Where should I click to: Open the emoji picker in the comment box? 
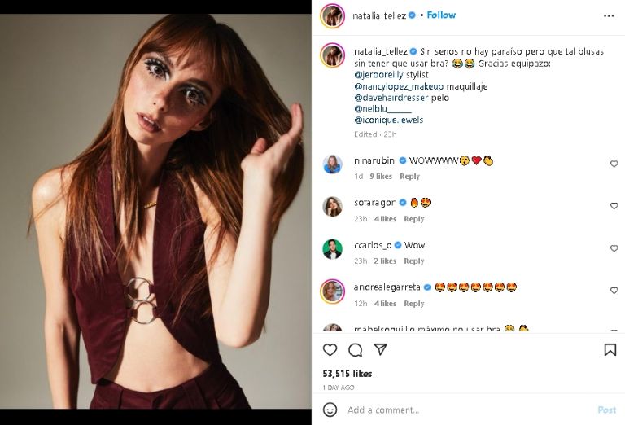click(x=330, y=410)
